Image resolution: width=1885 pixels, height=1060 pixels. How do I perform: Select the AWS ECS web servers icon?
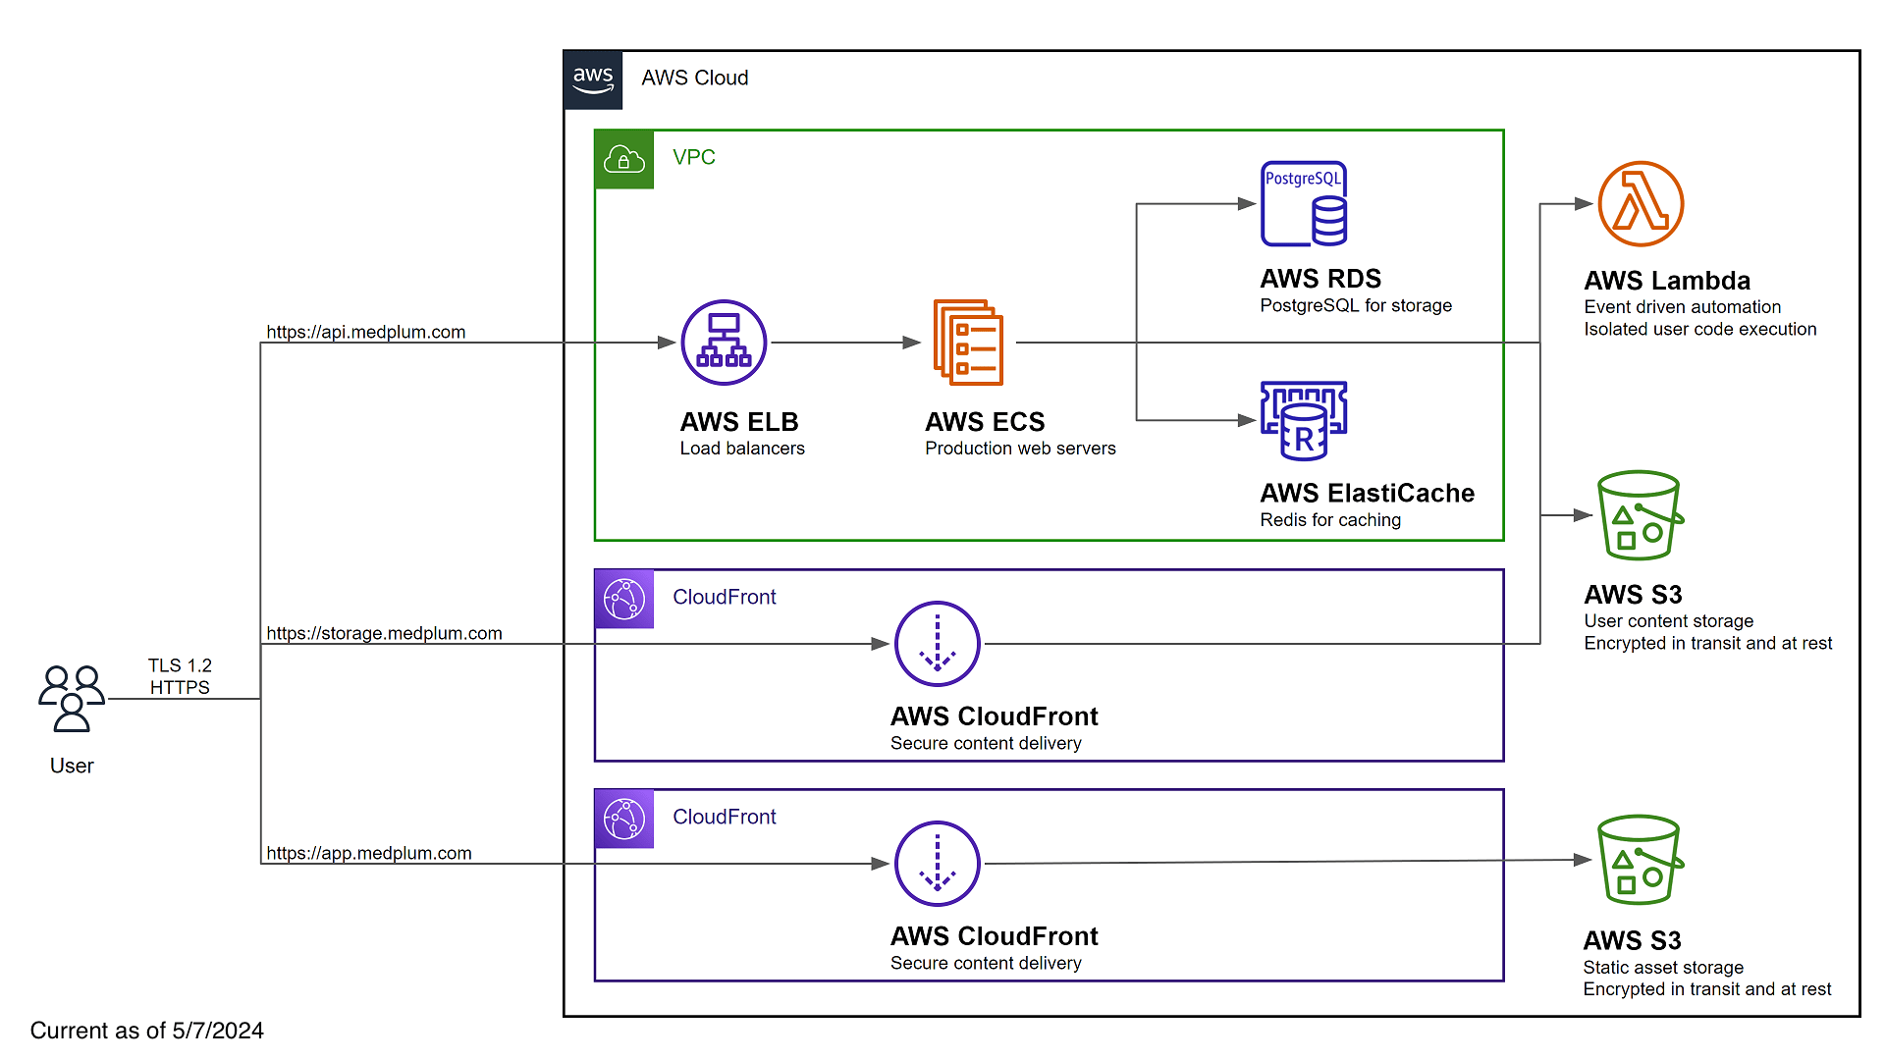[x=968, y=343]
